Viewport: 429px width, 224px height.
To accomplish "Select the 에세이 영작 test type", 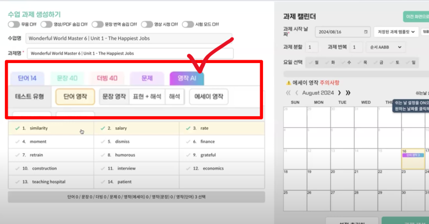I will pyautogui.click(x=209, y=96).
